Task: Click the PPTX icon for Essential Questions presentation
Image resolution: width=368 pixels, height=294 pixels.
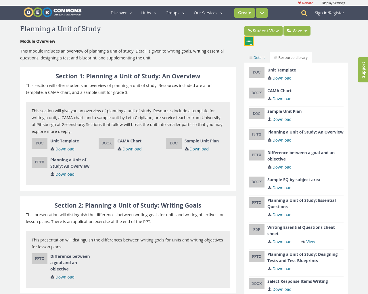Action: tap(256, 203)
